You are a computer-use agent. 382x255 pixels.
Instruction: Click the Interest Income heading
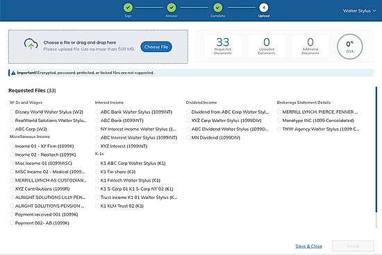pos(109,103)
